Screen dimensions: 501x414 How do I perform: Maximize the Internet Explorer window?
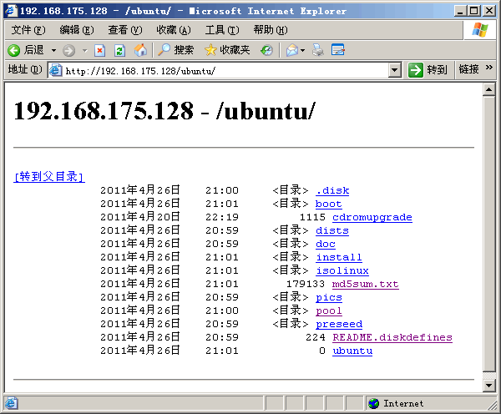tap(474, 11)
